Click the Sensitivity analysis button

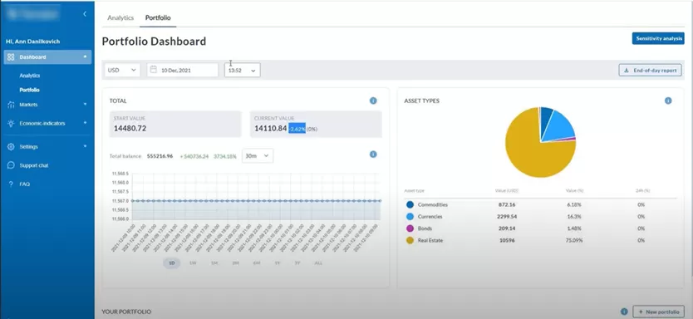click(x=658, y=38)
